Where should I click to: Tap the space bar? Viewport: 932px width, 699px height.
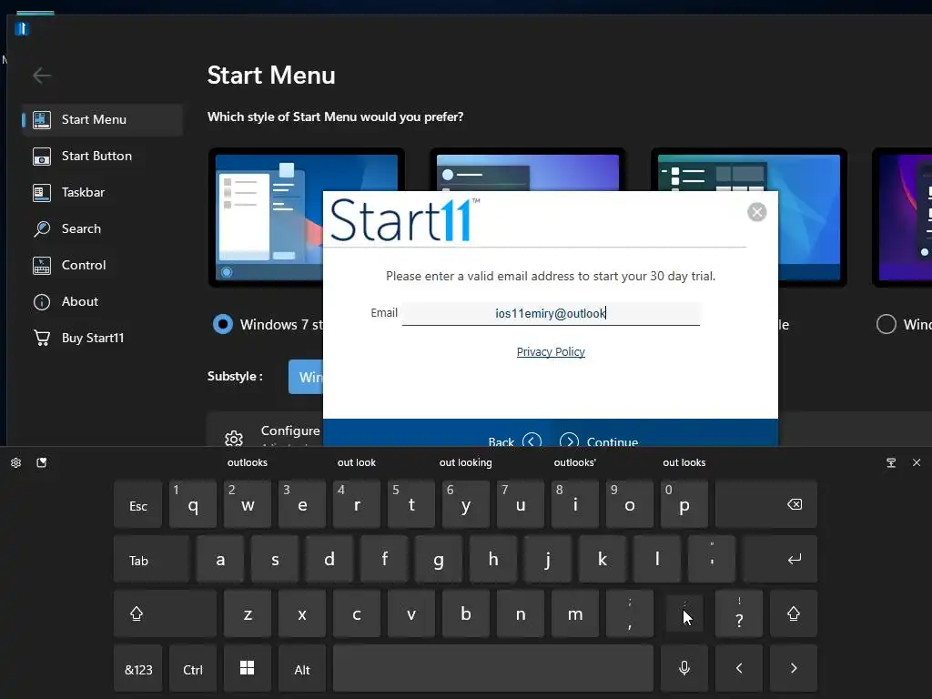(x=492, y=669)
